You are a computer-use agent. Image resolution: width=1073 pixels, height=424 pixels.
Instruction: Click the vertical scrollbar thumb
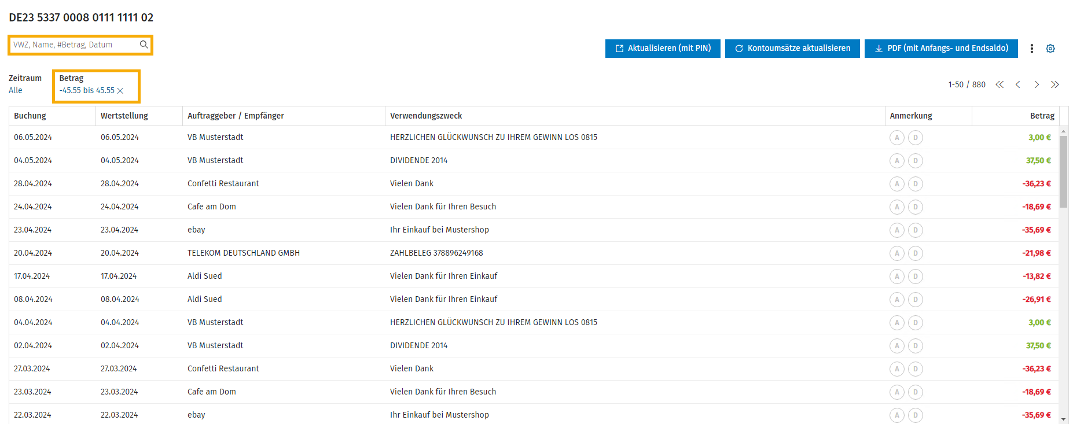click(x=1064, y=172)
